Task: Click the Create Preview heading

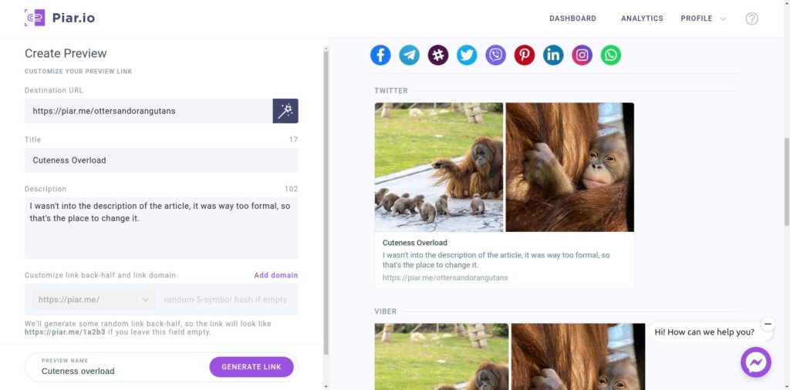Action: pos(66,53)
